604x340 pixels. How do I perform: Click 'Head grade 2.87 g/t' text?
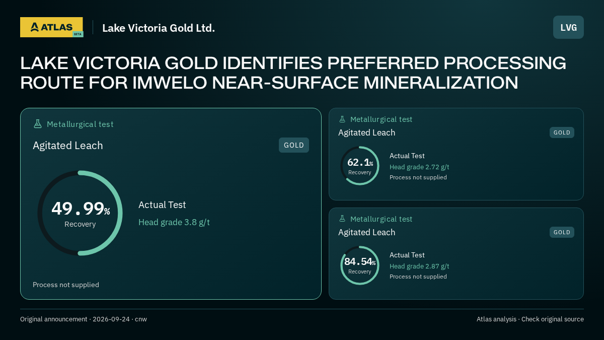(419, 266)
